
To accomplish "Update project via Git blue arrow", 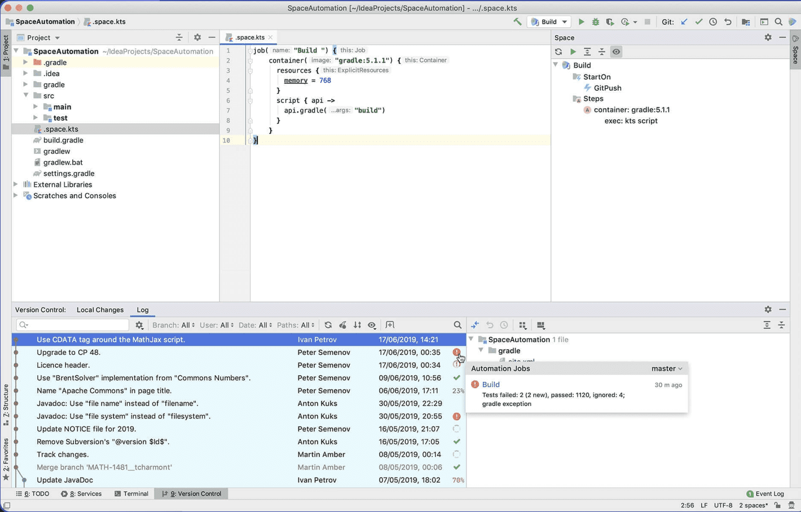I will click(684, 22).
